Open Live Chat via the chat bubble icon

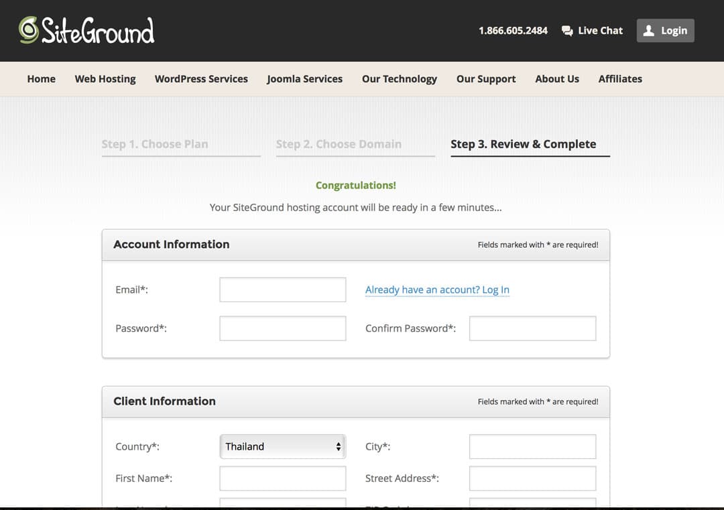(x=566, y=30)
